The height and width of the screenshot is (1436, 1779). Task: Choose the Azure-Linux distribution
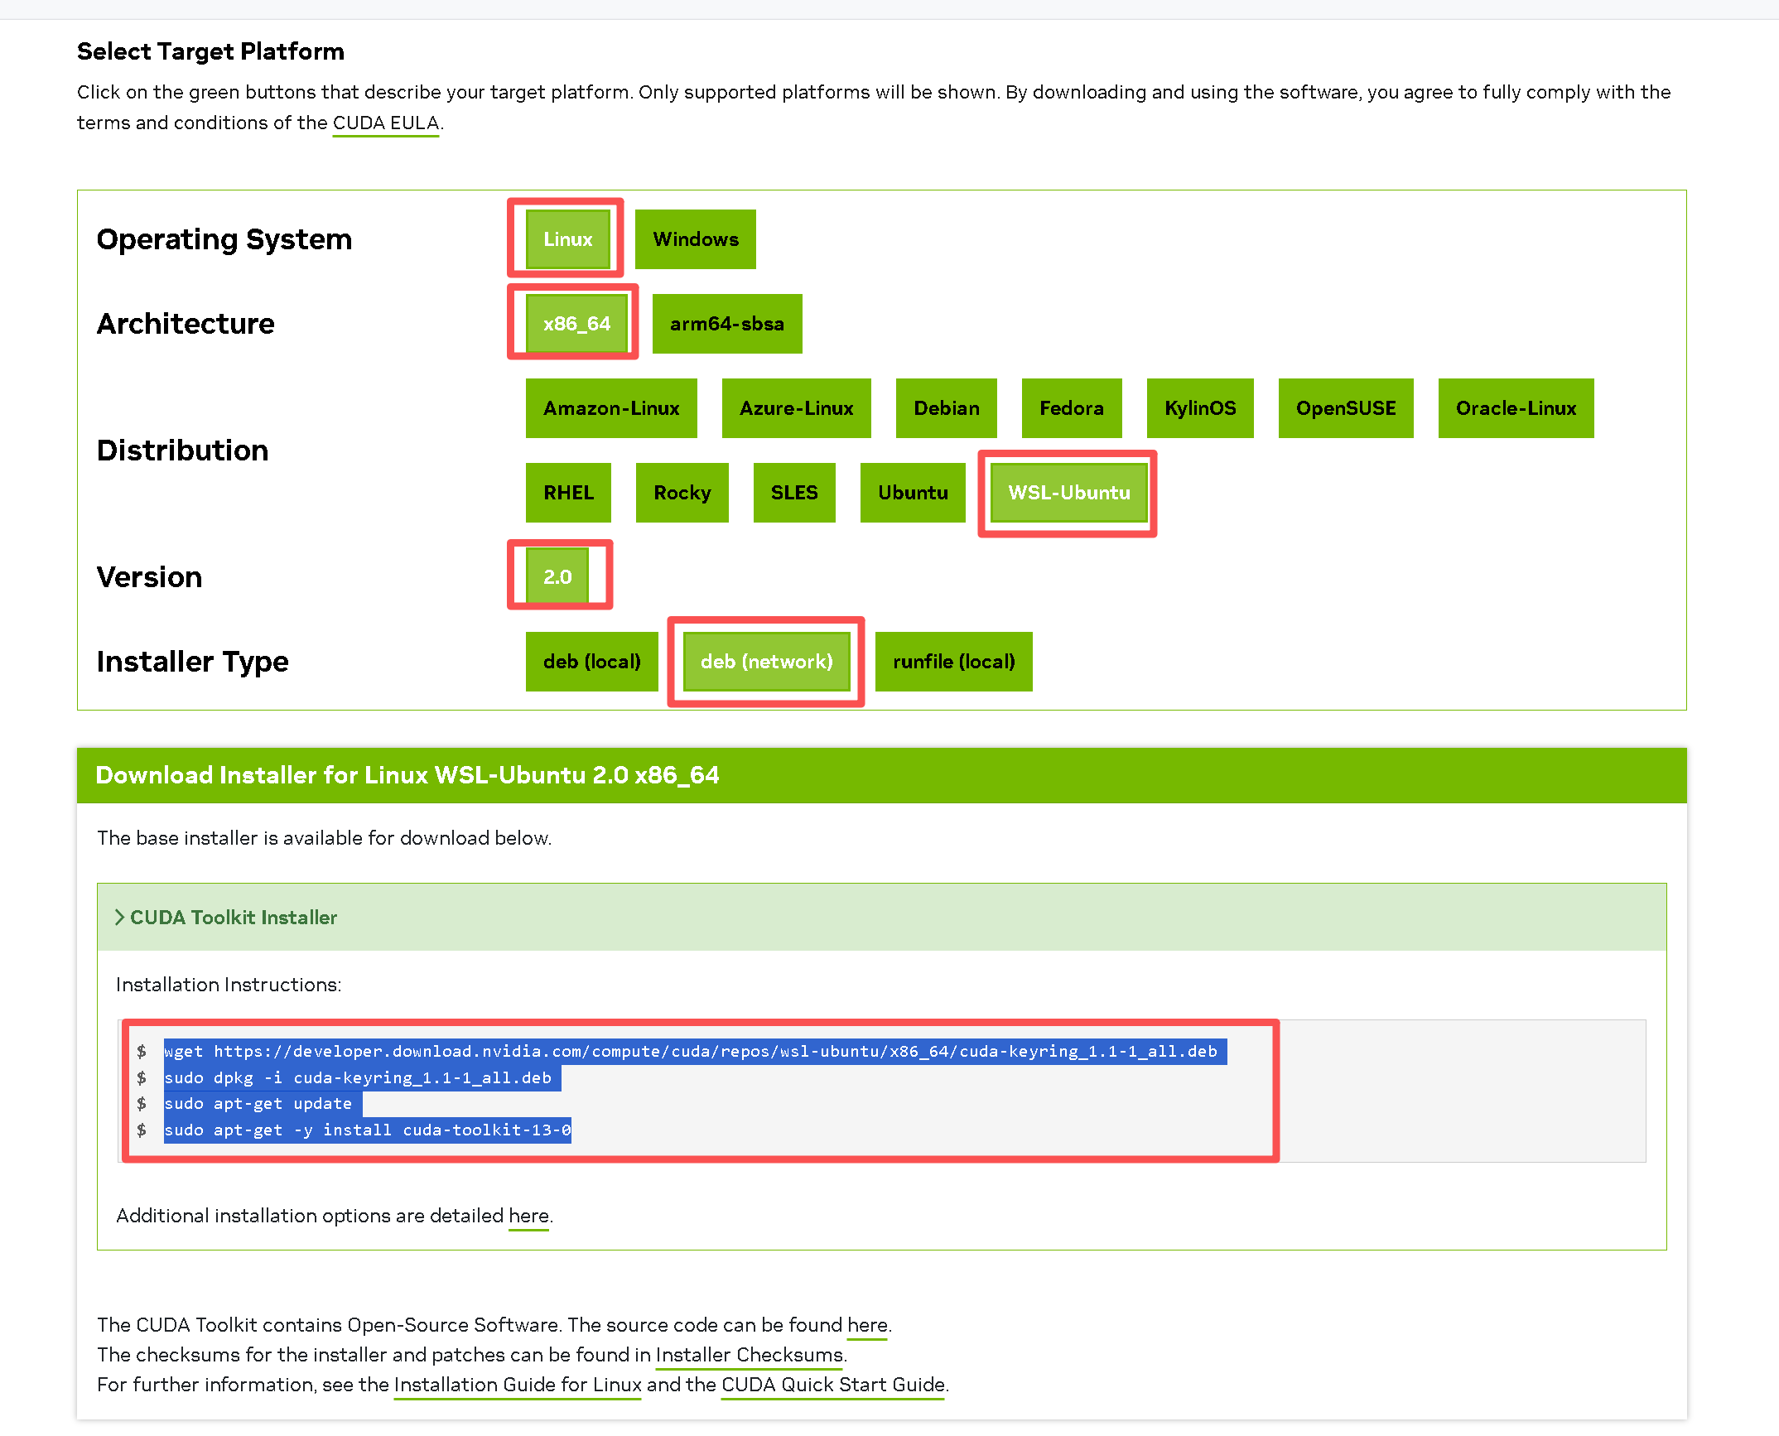(795, 408)
